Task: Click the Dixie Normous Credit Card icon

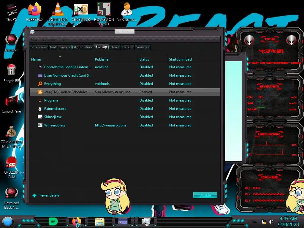Action: 40,75
